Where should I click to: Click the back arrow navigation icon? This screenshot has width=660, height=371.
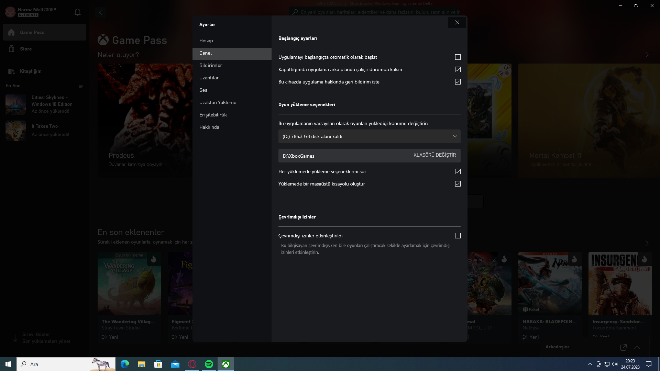point(101,12)
